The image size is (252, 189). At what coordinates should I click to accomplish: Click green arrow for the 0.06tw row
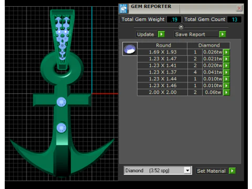226,92
